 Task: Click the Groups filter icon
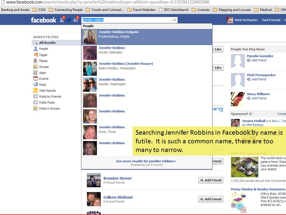tap(35, 67)
